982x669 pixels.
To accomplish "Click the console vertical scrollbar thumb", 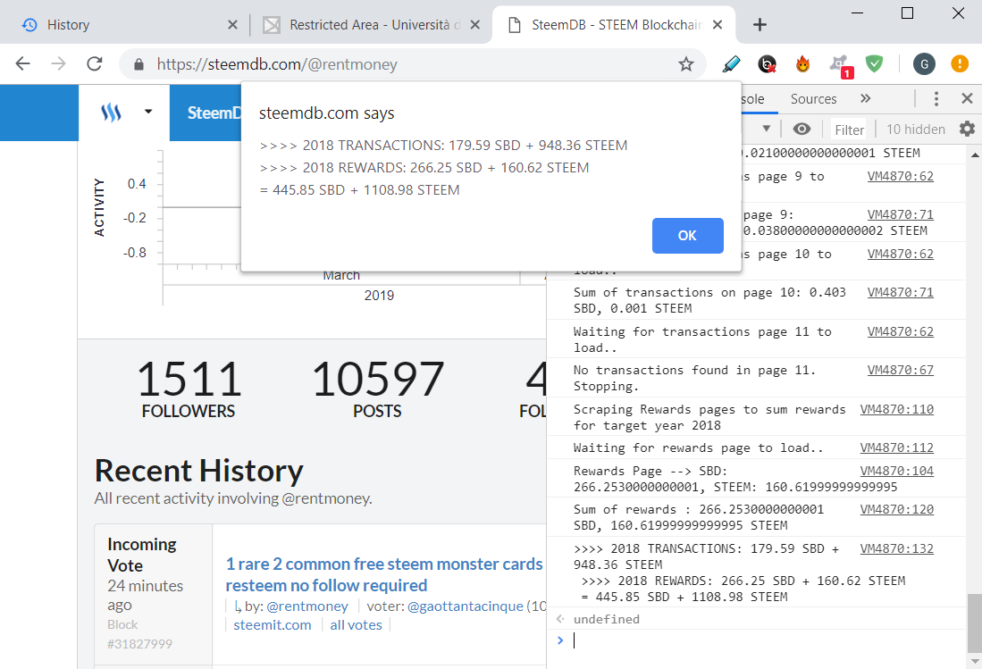I will pos(975,623).
